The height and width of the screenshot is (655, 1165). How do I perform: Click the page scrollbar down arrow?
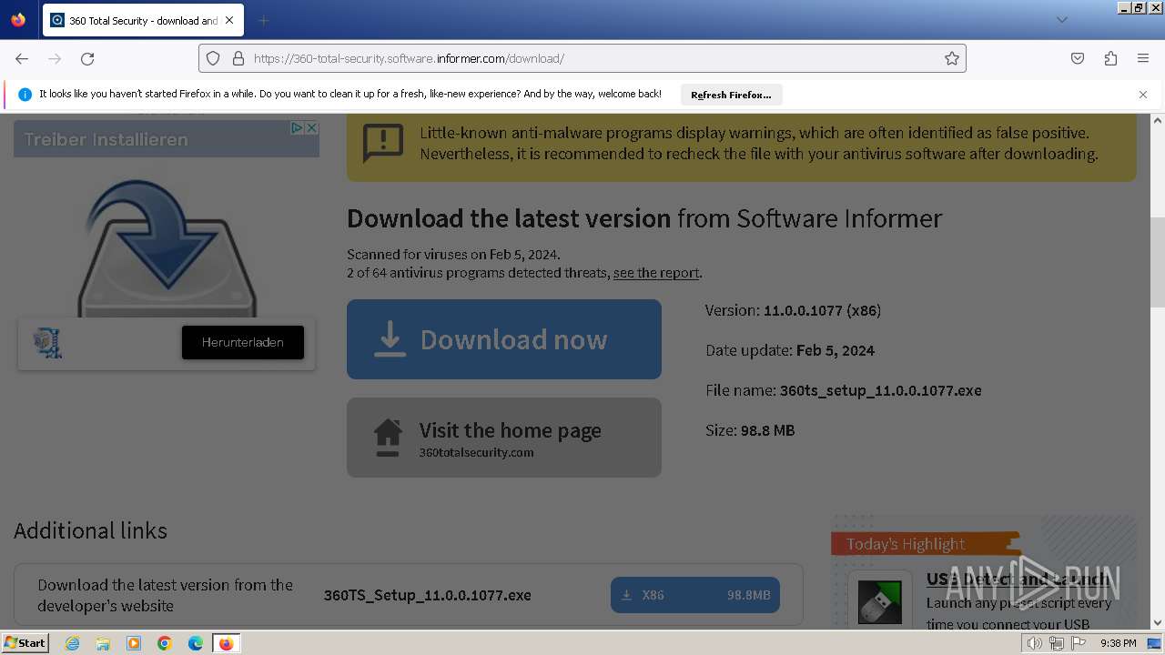point(1158,623)
